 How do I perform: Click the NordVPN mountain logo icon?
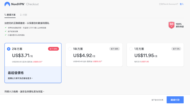point(7,4)
